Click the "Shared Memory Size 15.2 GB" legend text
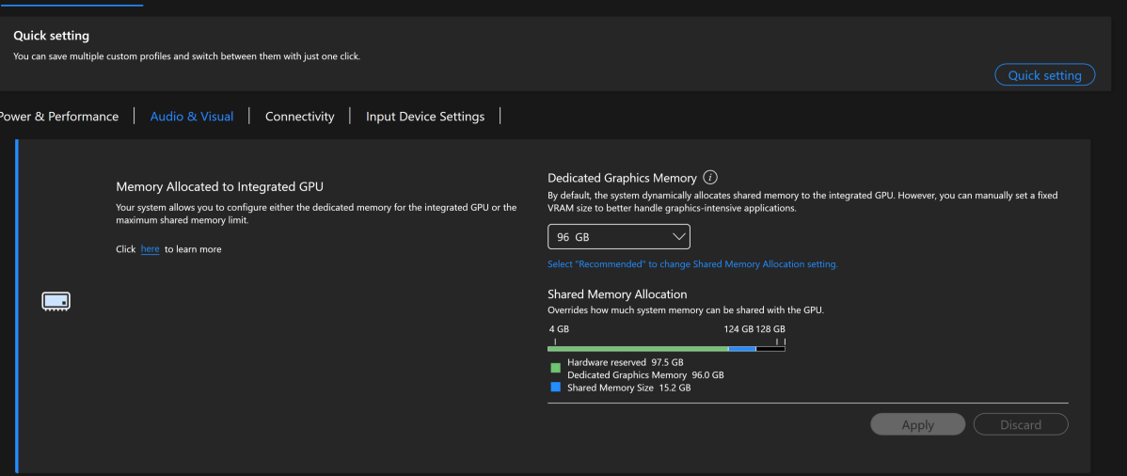The width and height of the screenshot is (1127, 476). pos(629,389)
